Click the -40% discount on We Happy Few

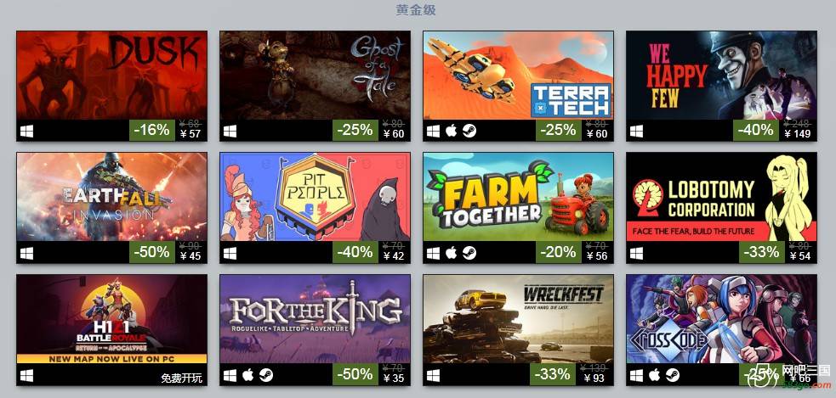tap(756, 130)
